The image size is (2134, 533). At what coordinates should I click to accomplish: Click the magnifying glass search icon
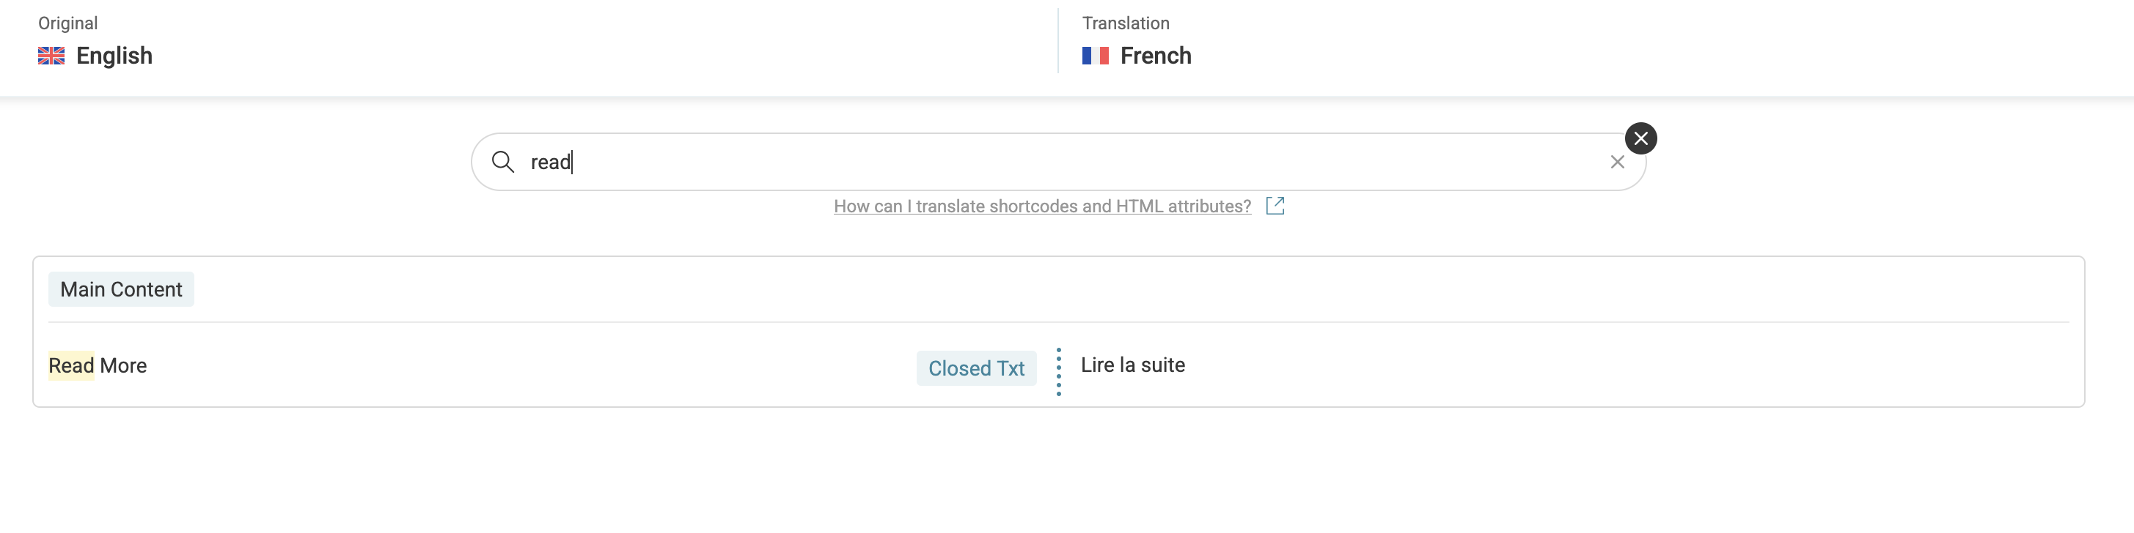pyautogui.click(x=503, y=161)
